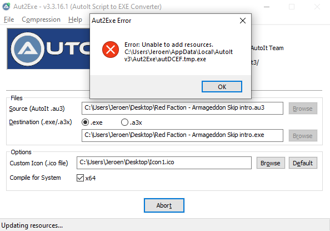
Task: Click the Aut2Exe app icon in title bar
Action: pos(6,7)
